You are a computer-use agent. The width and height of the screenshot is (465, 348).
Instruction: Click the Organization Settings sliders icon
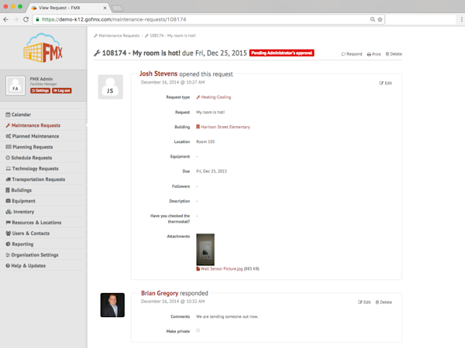(8, 254)
